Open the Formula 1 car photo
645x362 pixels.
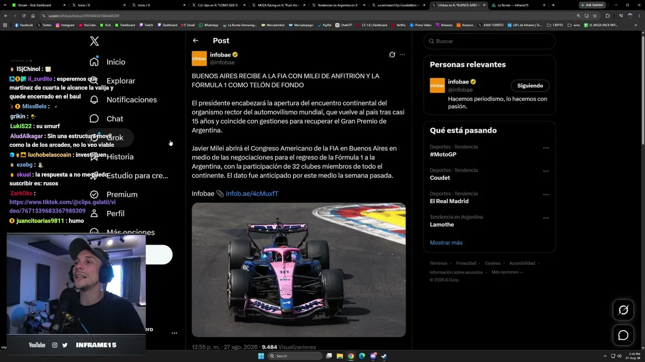(x=299, y=270)
